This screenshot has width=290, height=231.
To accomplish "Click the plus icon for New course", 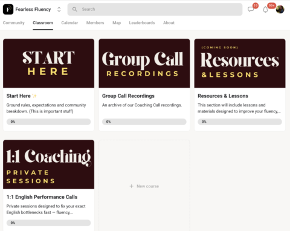I will click(x=132, y=186).
